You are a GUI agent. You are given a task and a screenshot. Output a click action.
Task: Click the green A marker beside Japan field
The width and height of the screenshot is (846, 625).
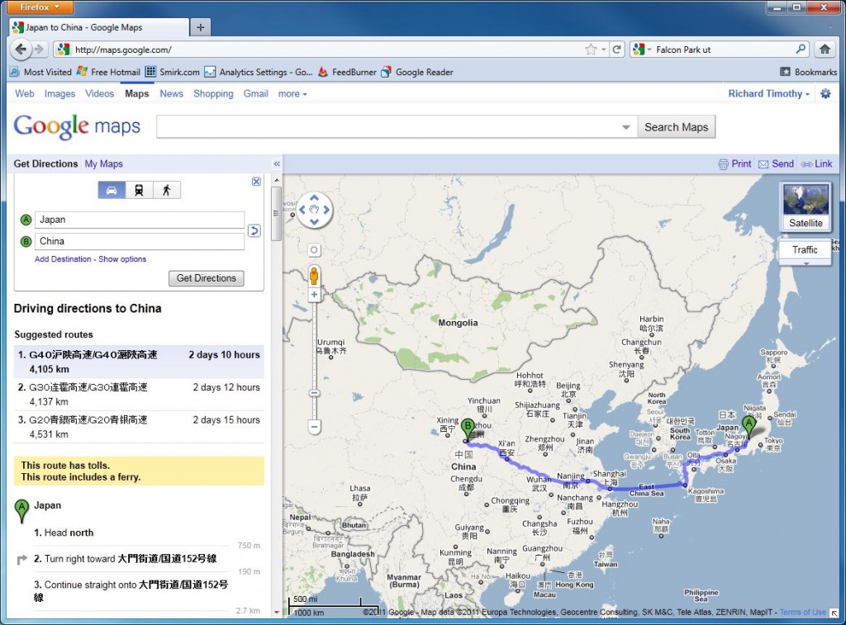26,220
